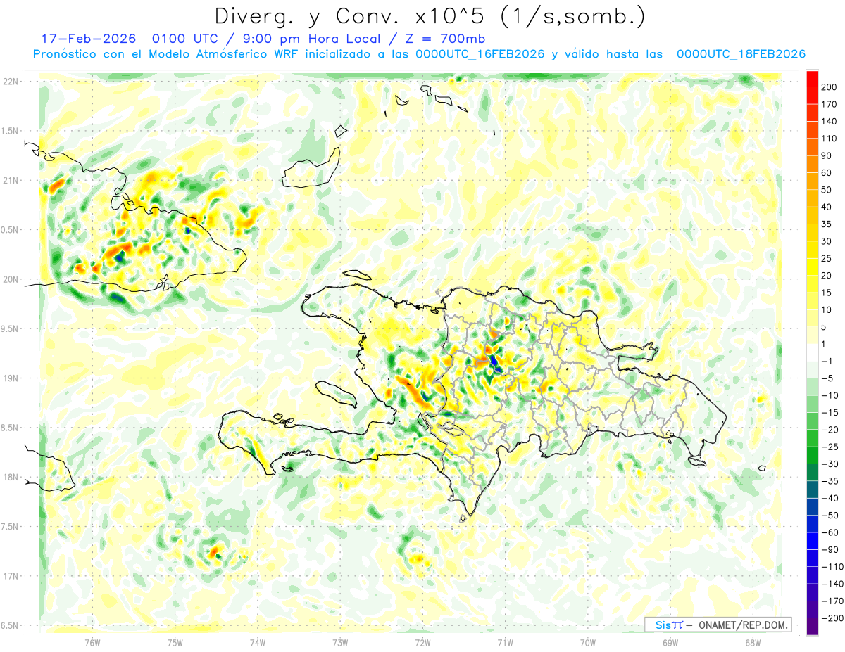The image size is (845, 652).
Task: Click the colorbar label 170
Action: pos(830,104)
